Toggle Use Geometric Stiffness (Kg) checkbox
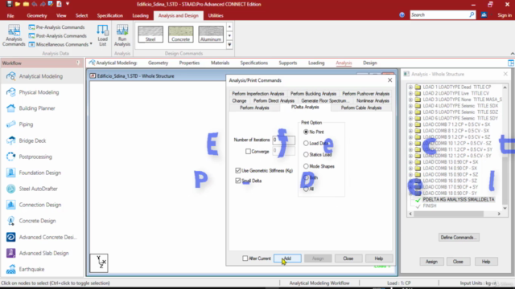The width and height of the screenshot is (515, 289). [238, 170]
